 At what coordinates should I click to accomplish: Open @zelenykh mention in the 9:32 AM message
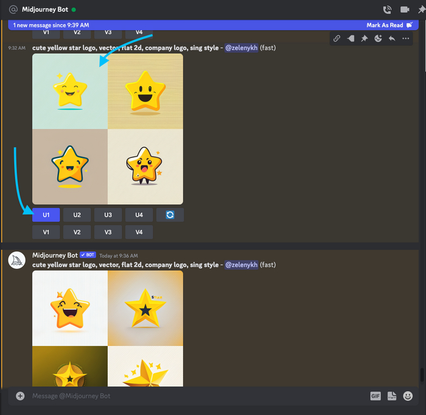click(241, 48)
